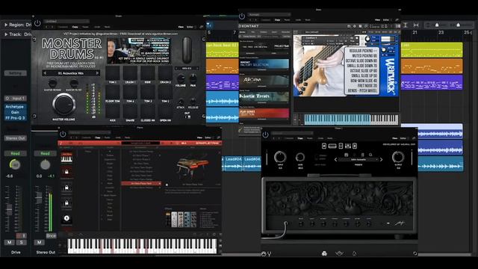The height and width of the screenshot is (269, 478).
Task: Click the Pan knob in Monster Drums
Action: 193,78
